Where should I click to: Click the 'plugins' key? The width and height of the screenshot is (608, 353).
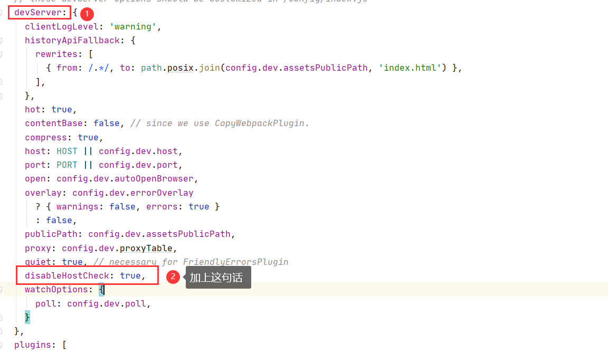click(x=33, y=345)
